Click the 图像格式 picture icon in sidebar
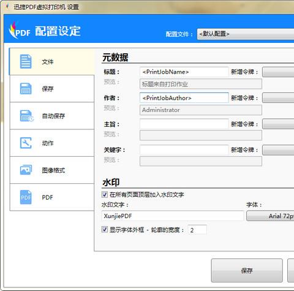Screen dimensions: 294x291 (26, 170)
